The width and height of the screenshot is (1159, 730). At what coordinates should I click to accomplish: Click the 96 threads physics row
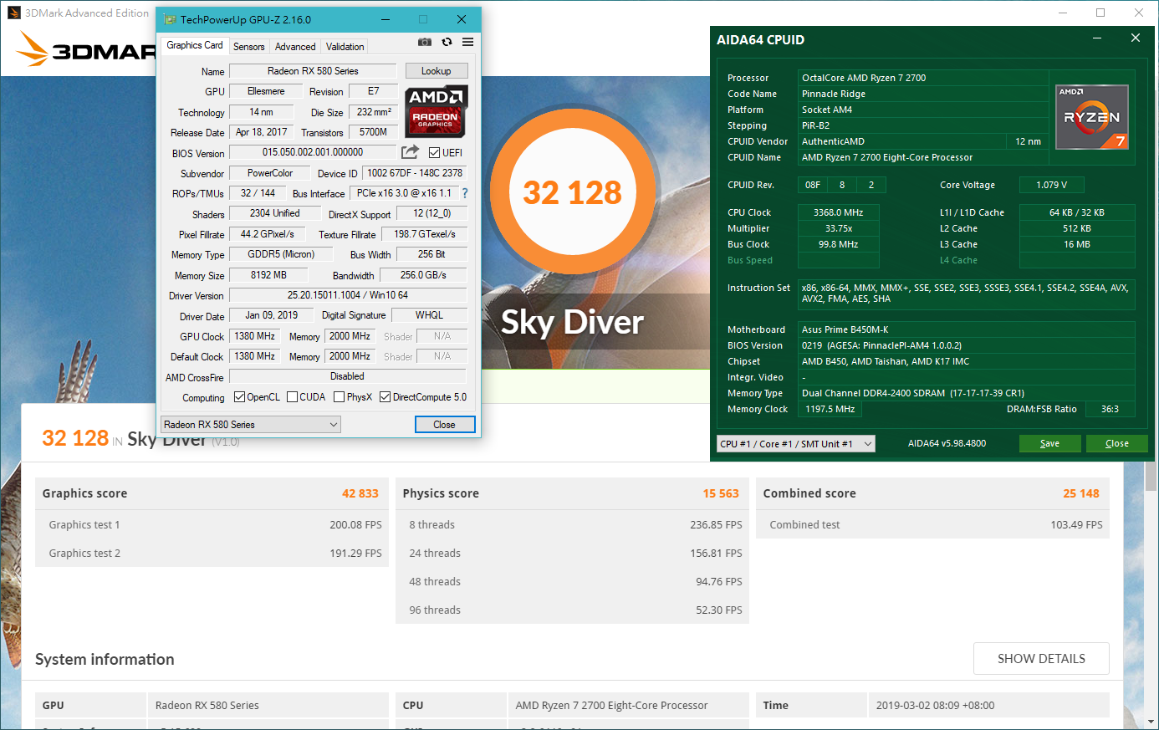[x=572, y=610]
